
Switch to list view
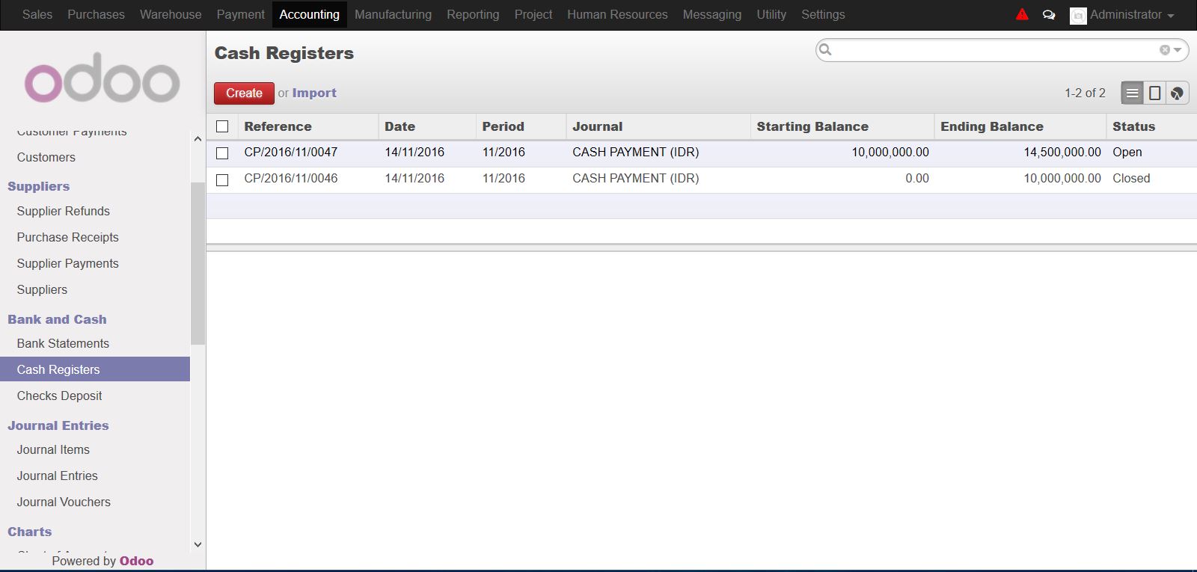pyautogui.click(x=1132, y=93)
